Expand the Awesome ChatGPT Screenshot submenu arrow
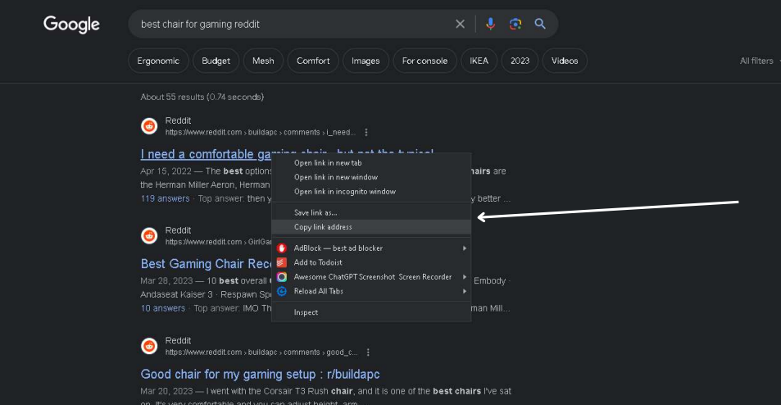Viewport: 781px width, 405px height. [464, 277]
